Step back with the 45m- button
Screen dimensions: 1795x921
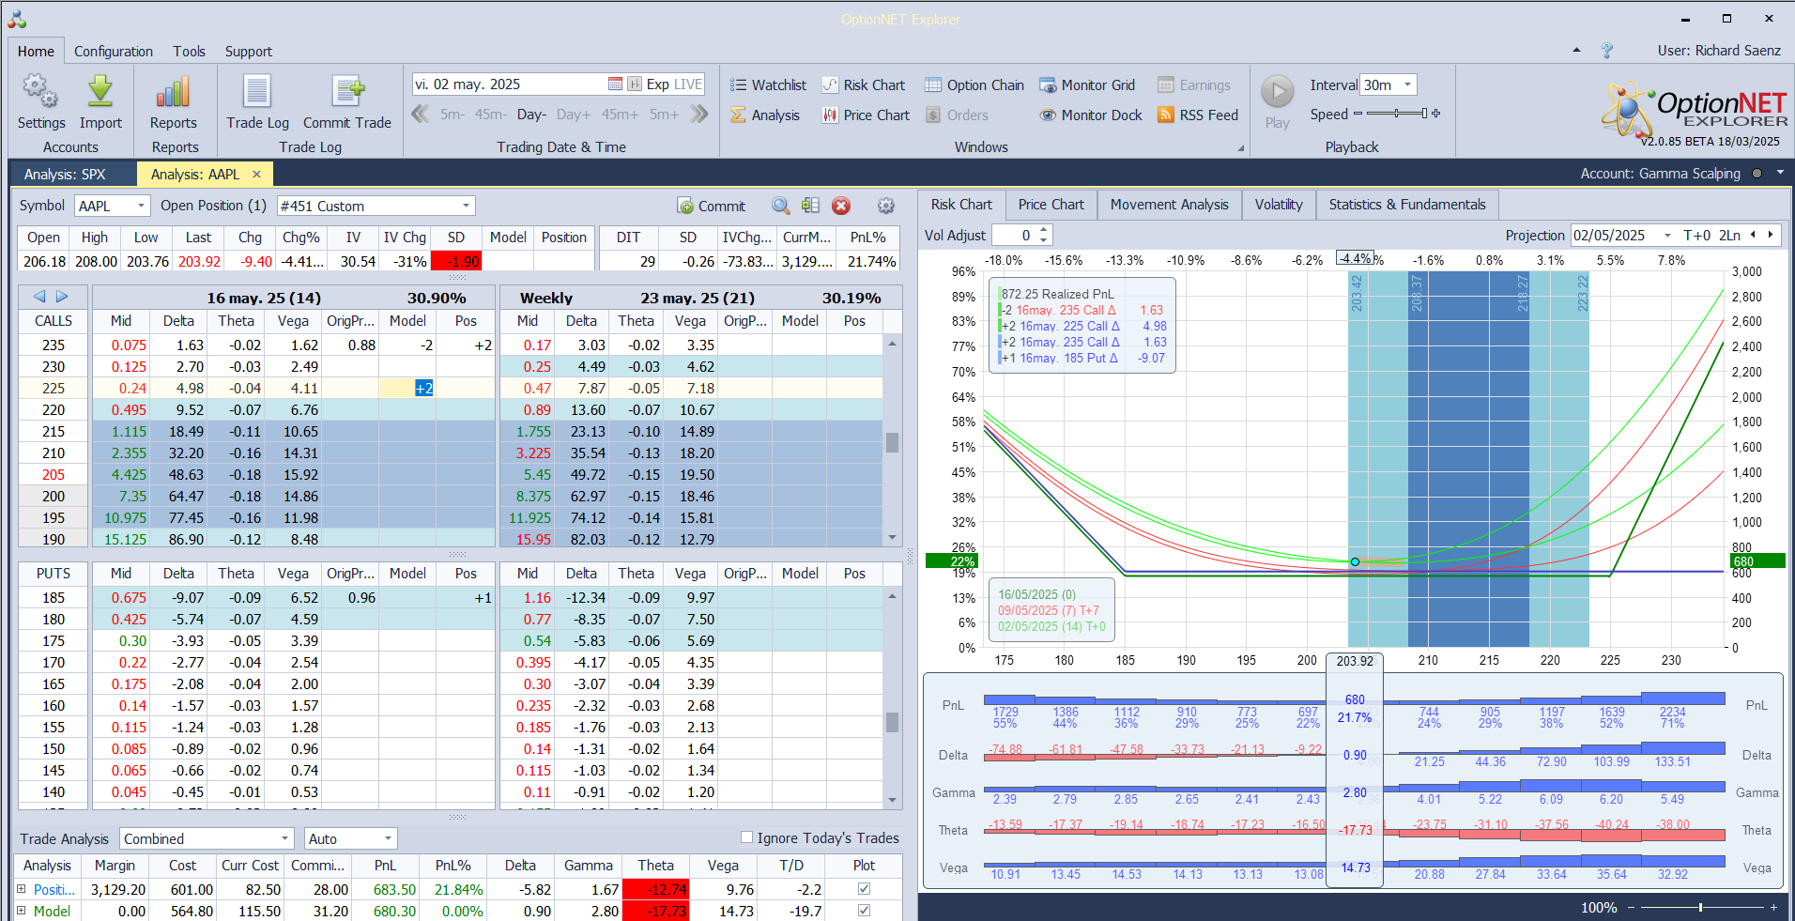click(490, 115)
